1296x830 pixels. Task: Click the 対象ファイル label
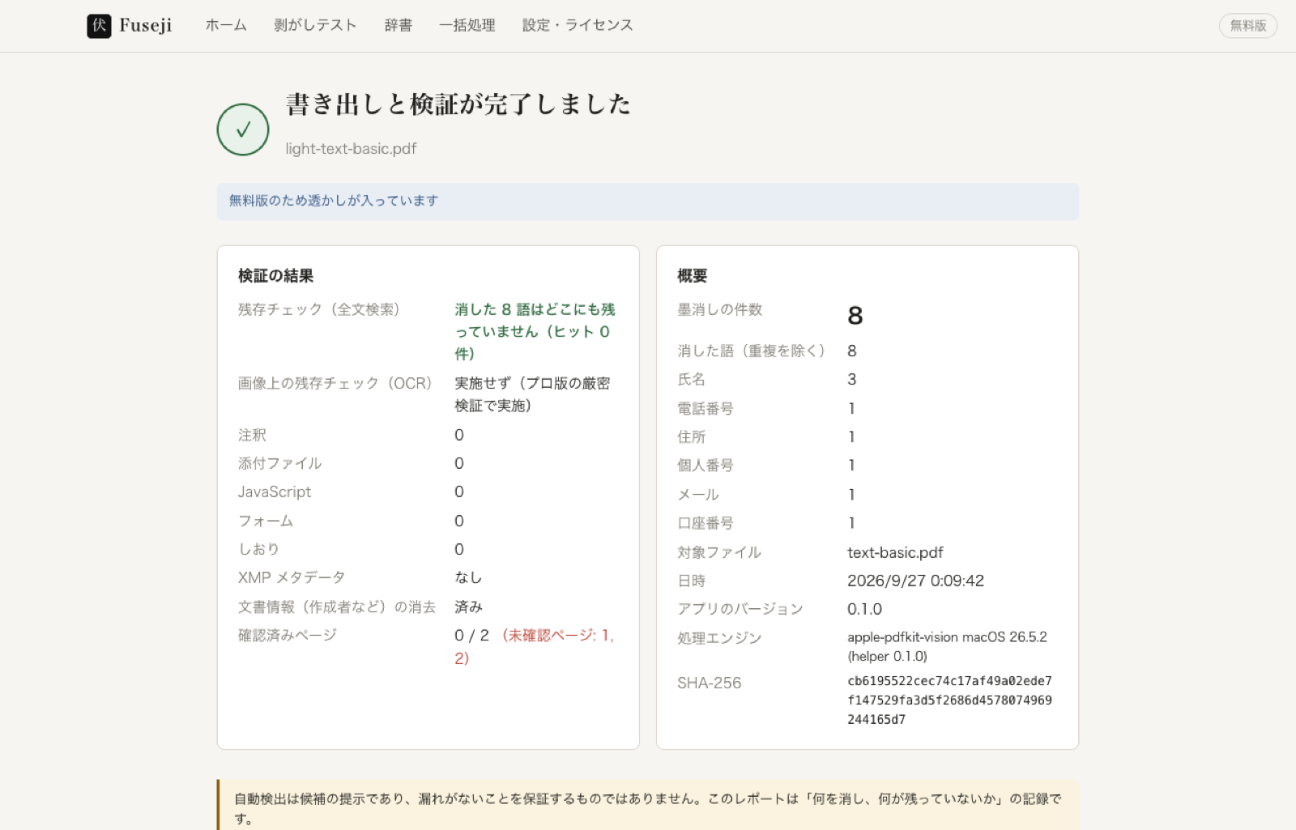coord(719,552)
